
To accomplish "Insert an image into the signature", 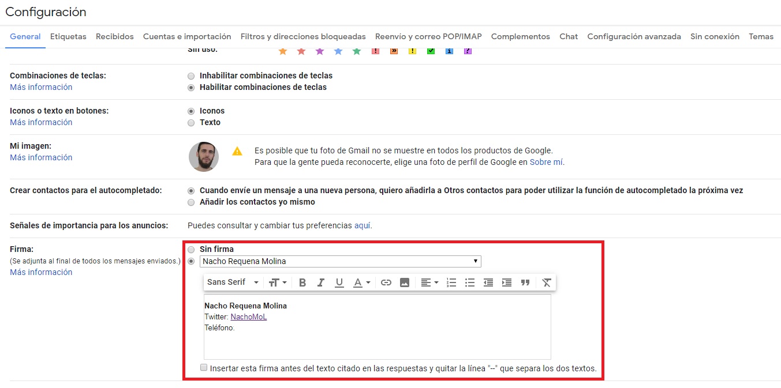I will click(x=405, y=282).
